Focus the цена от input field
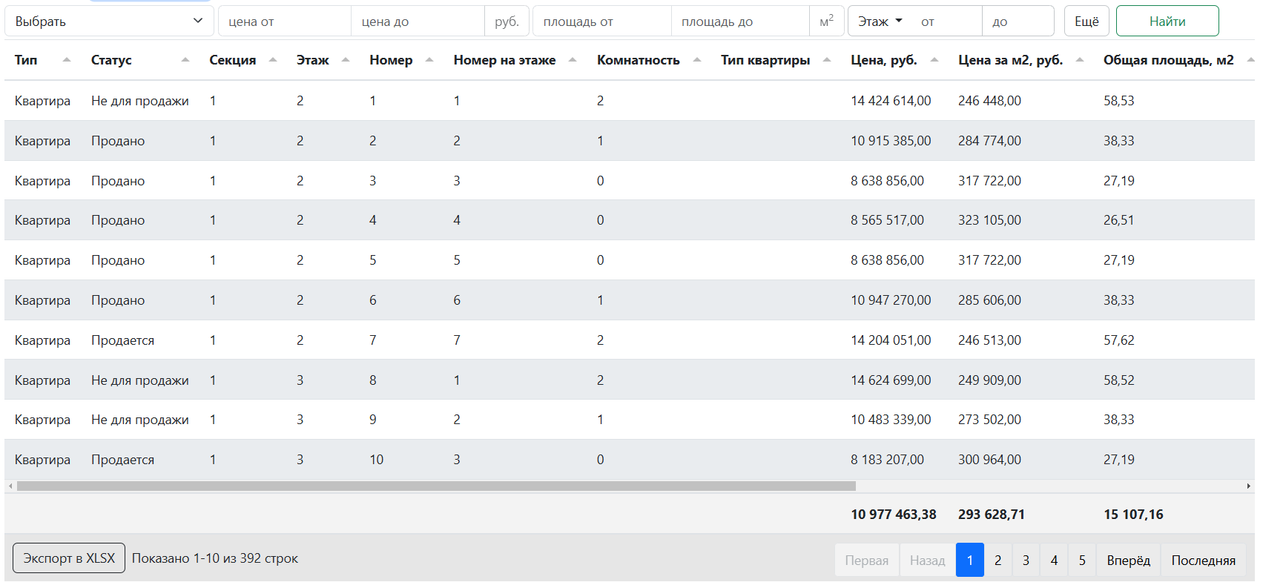Screen dimensions: 1263x585 click(285, 22)
